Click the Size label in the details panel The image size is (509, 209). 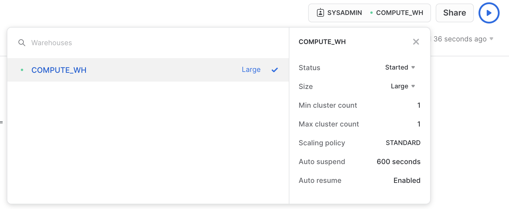pyautogui.click(x=306, y=86)
